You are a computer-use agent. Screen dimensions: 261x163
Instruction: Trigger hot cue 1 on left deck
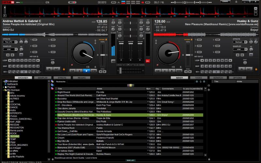34,40
